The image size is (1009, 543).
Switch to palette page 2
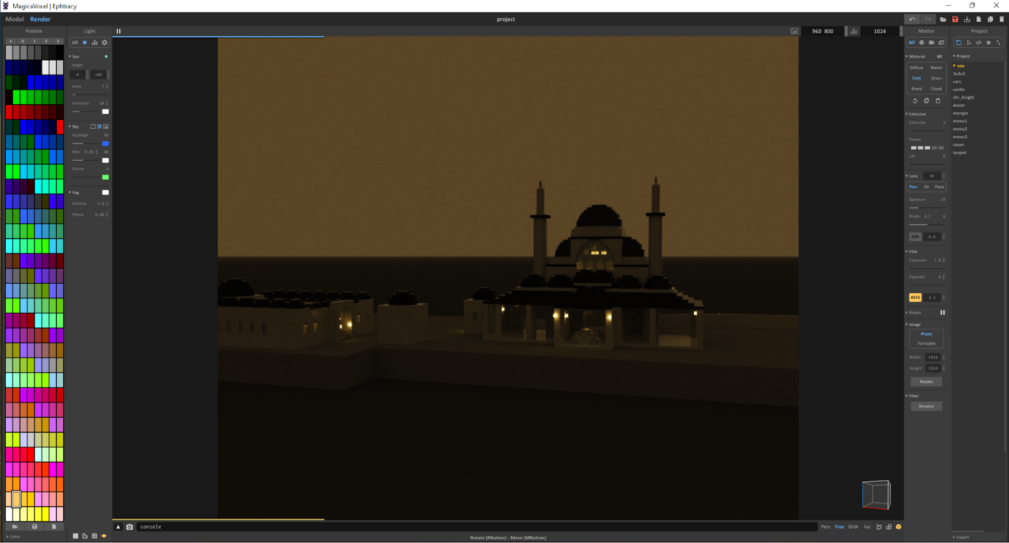46,41
